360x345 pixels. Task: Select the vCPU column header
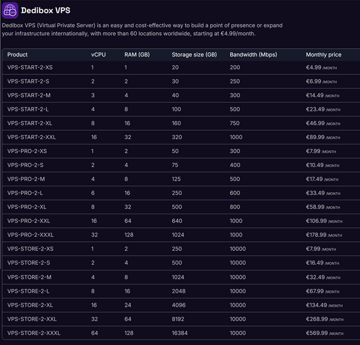[x=98, y=55]
